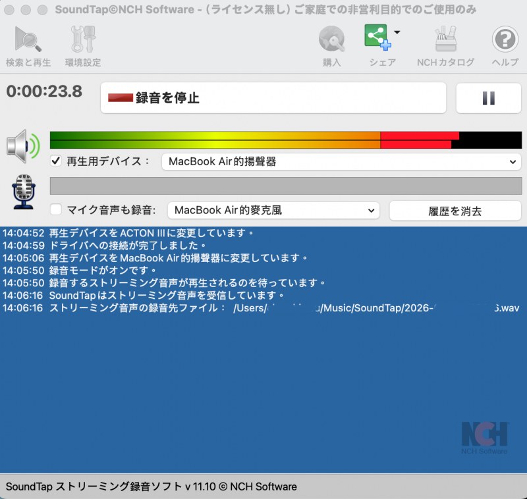Select log line SoundTap はストリーミング音声を受信しています

[144, 295]
